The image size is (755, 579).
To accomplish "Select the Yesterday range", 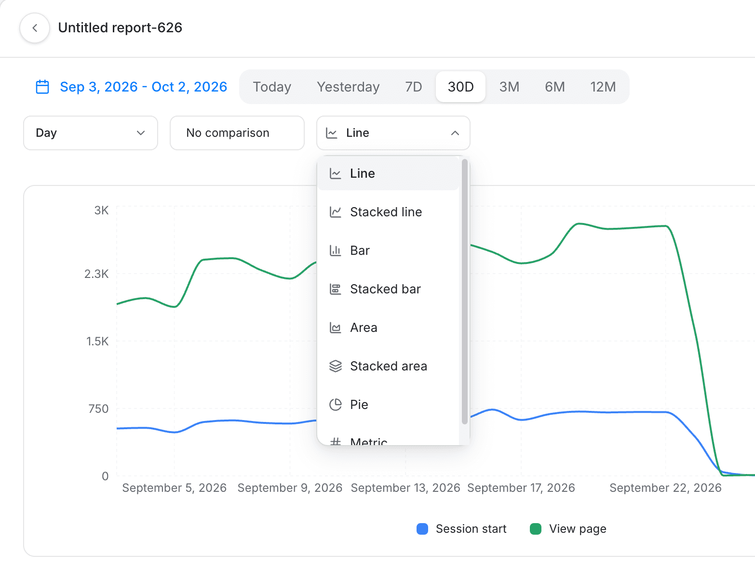I will click(x=348, y=87).
